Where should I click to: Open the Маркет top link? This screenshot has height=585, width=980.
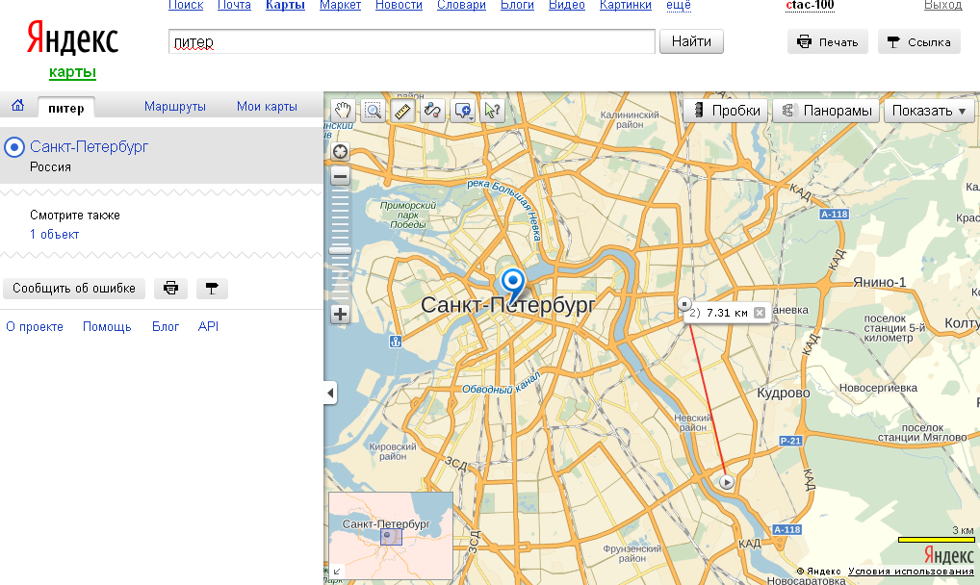tap(340, 5)
